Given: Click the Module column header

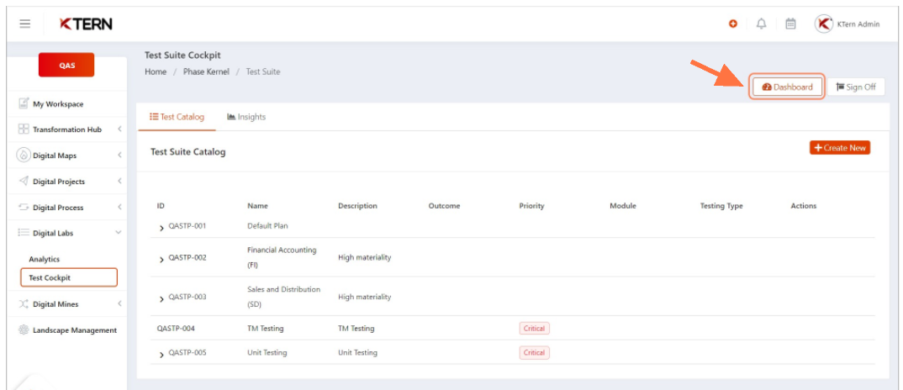Looking at the screenshot, I should point(623,206).
